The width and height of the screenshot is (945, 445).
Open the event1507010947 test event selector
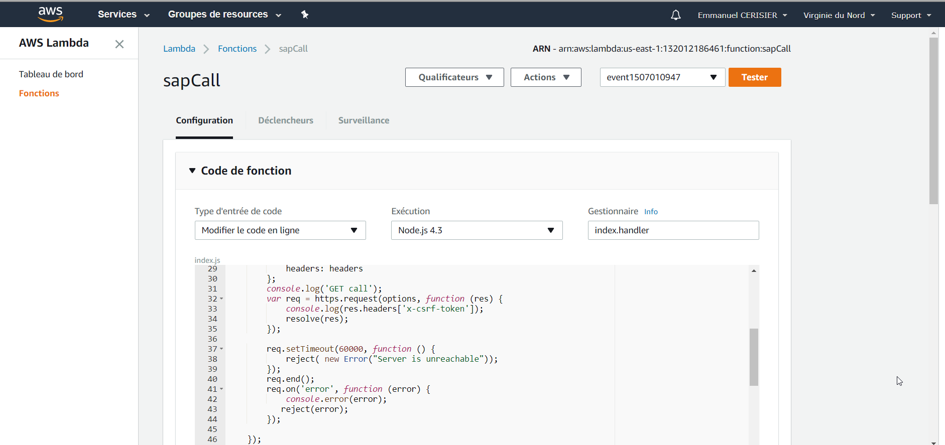[x=662, y=77]
